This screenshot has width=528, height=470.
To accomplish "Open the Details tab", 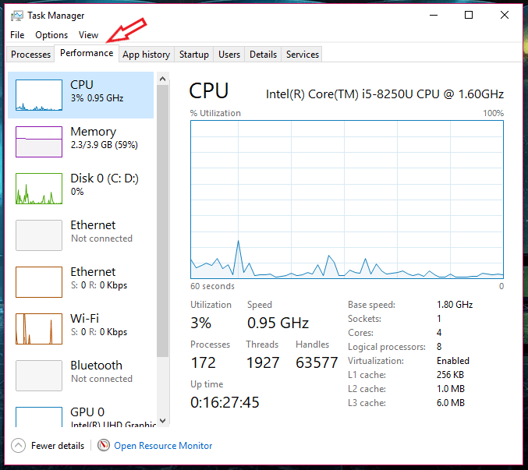I will point(263,54).
